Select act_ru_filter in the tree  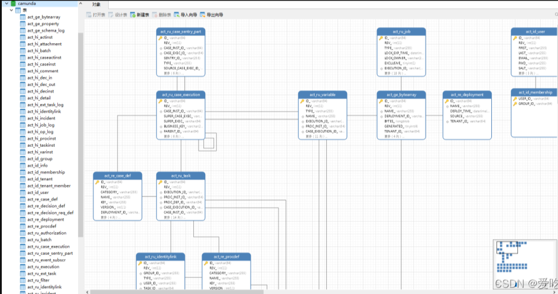click(x=38, y=280)
